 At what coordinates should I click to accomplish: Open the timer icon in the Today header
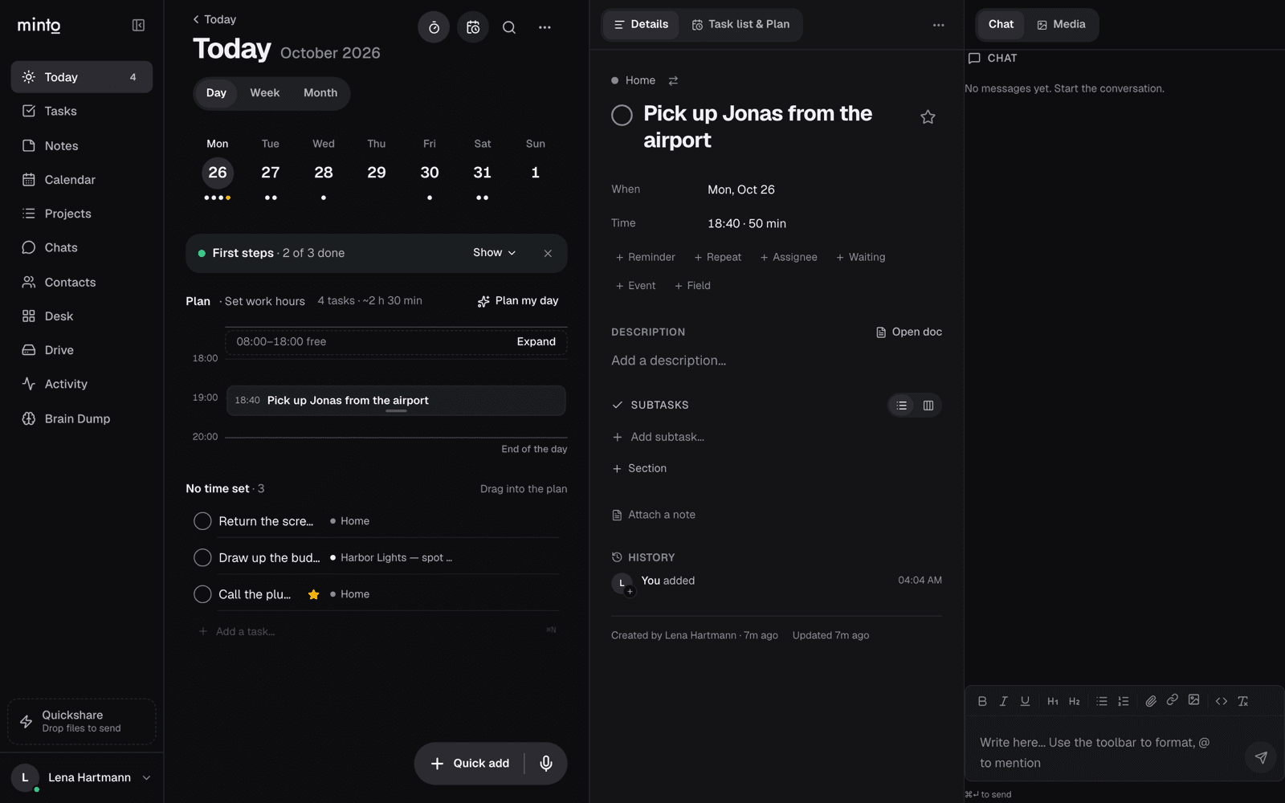[434, 27]
